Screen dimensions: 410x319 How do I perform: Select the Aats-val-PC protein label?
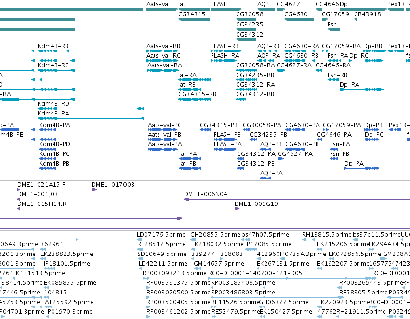tap(165, 125)
